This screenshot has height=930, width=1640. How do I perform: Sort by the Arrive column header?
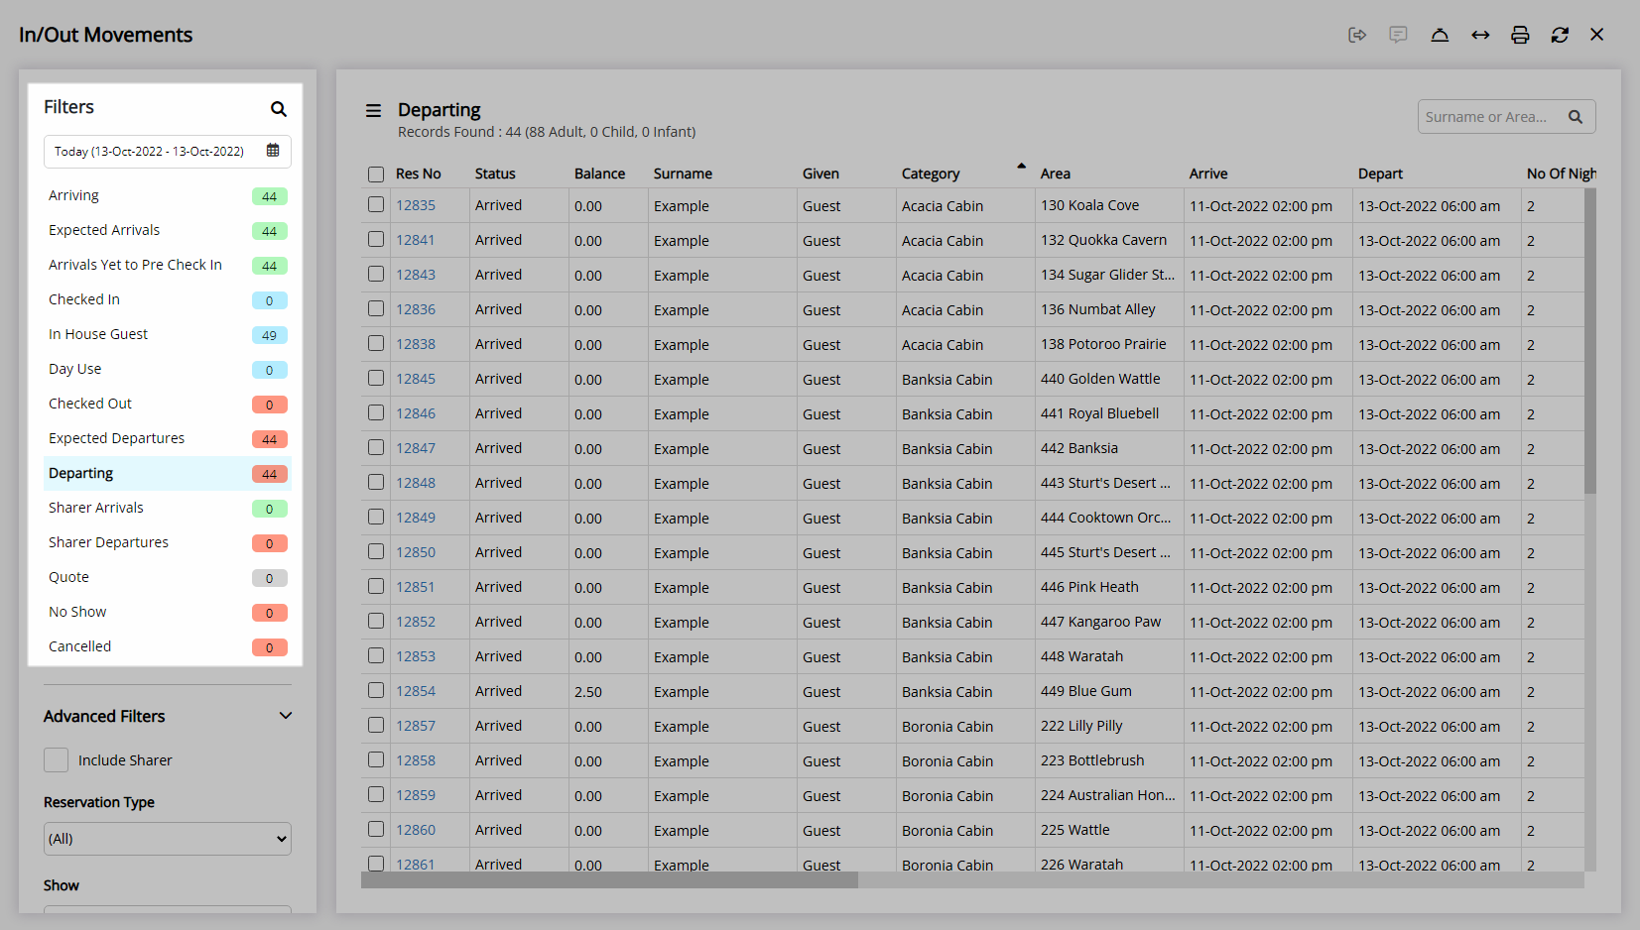[1208, 174]
